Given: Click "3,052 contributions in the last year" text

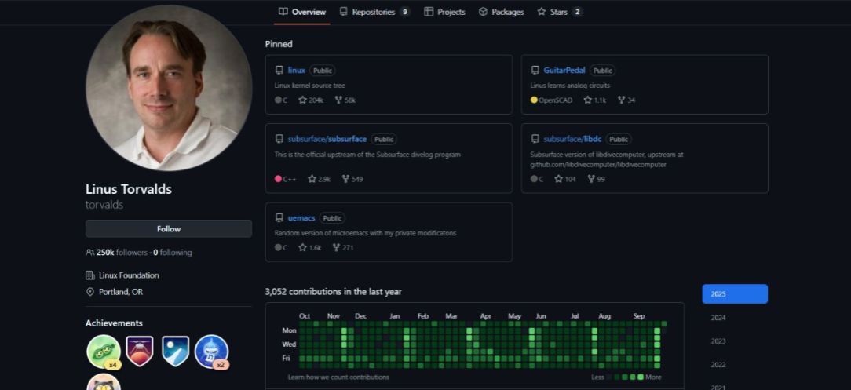Looking at the screenshot, I should click(x=333, y=292).
